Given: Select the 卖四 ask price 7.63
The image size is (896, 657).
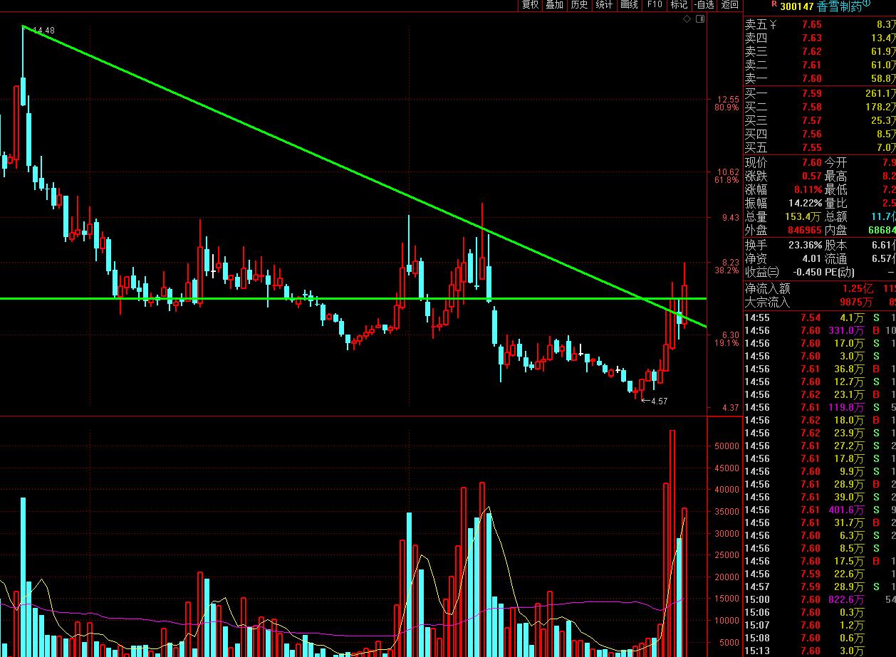Looking at the screenshot, I should click(x=812, y=38).
